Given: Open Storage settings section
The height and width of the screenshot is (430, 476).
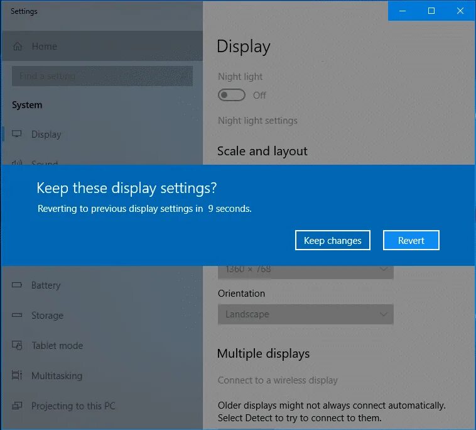Looking at the screenshot, I should 102,315.
